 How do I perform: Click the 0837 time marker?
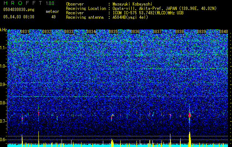coord(157,32)
